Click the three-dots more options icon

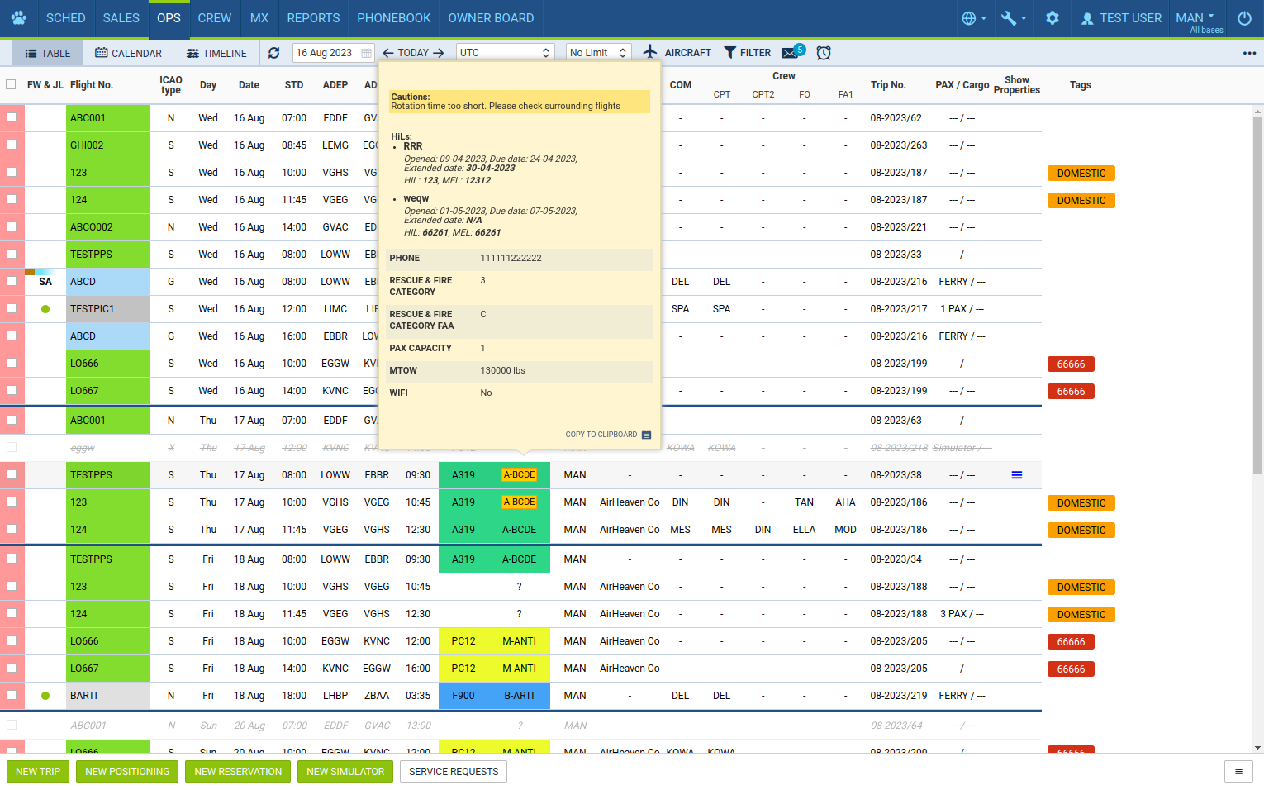tap(1249, 53)
